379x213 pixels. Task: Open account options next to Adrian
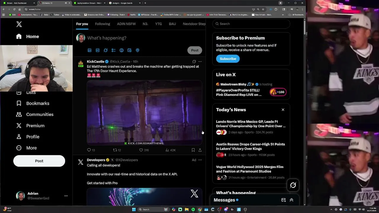pyautogui.click(x=66, y=196)
